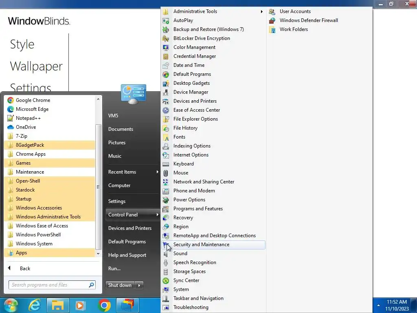Click the Windows Start orb
Image resolution: width=417 pixels, height=313 pixels.
pyautogui.click(x=11, y=305)
